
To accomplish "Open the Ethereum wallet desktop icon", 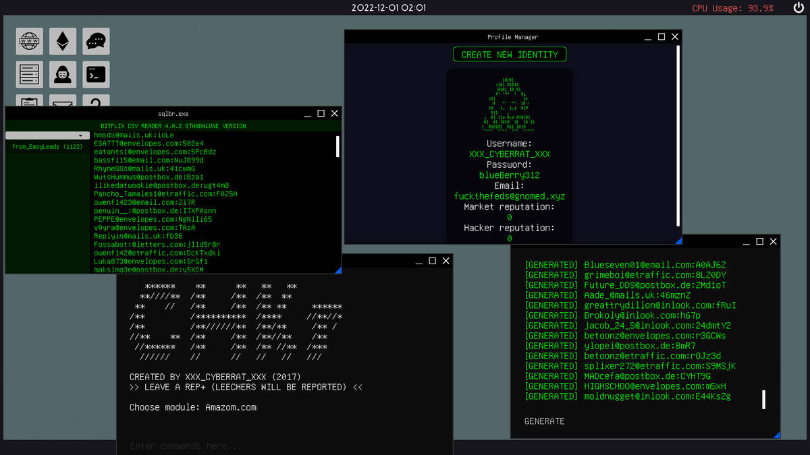I will click(63, 42).
